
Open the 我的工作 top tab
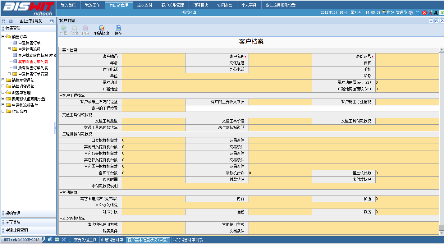pos(93,5)
